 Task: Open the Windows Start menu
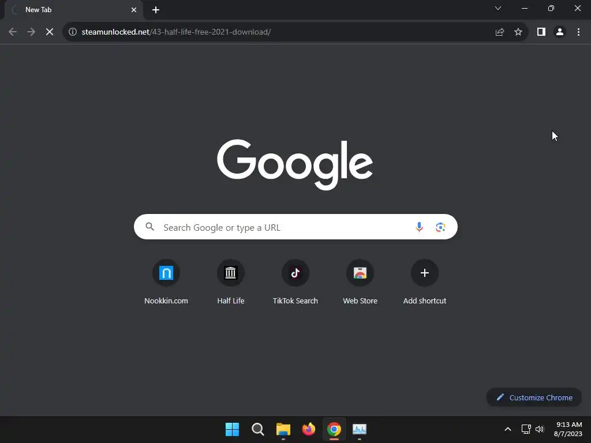click(x=232, y=429)
